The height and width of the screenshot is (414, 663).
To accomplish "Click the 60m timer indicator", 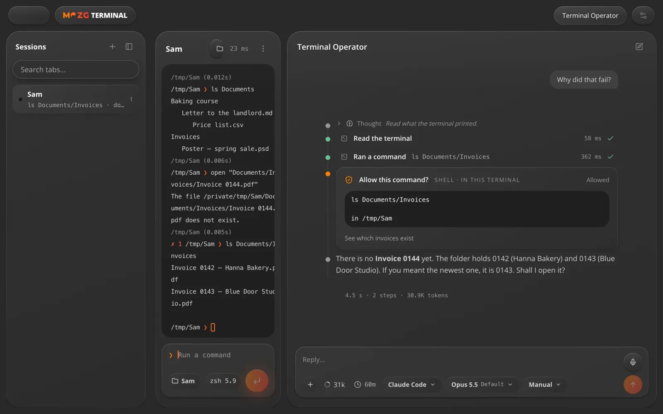I will coord(365,385).
